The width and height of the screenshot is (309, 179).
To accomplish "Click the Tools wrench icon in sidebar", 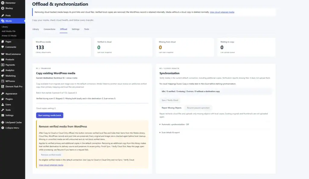I will click(x=2, y=110).
